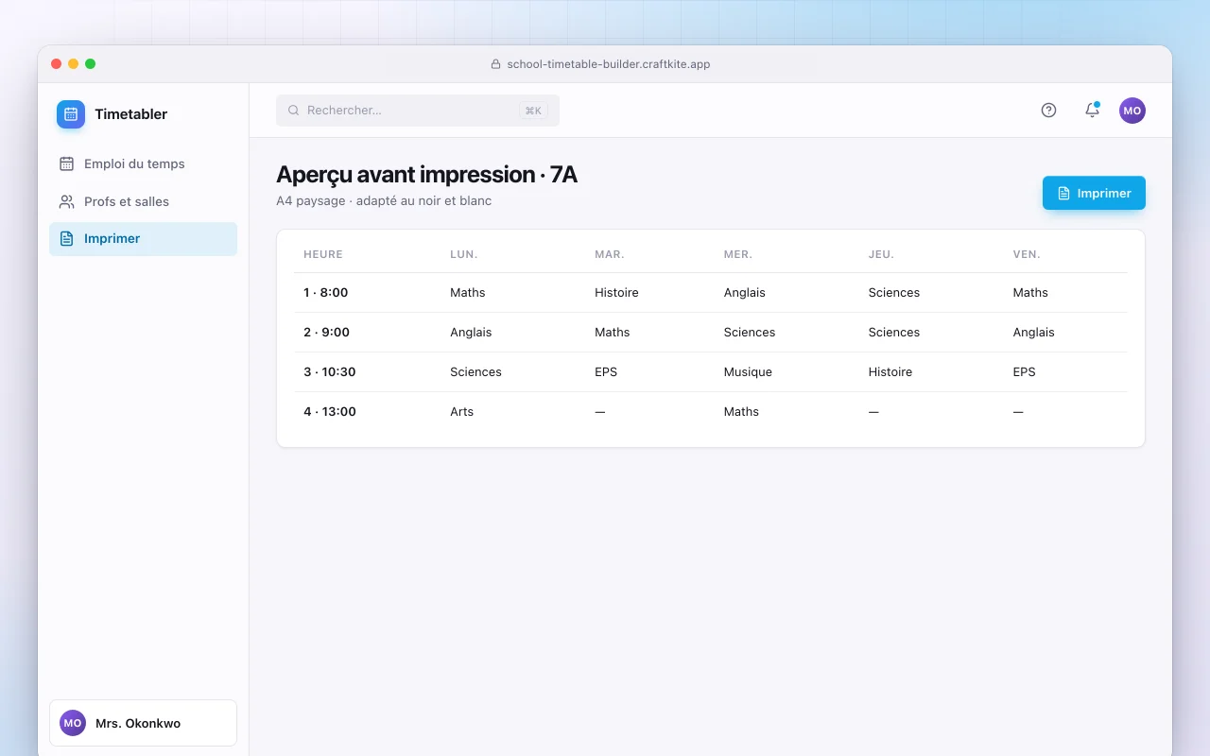This screenshot has height=756, width=1210.
Task: Select the "1 · 8:00" period label
Action: click(x=326, y=293)
